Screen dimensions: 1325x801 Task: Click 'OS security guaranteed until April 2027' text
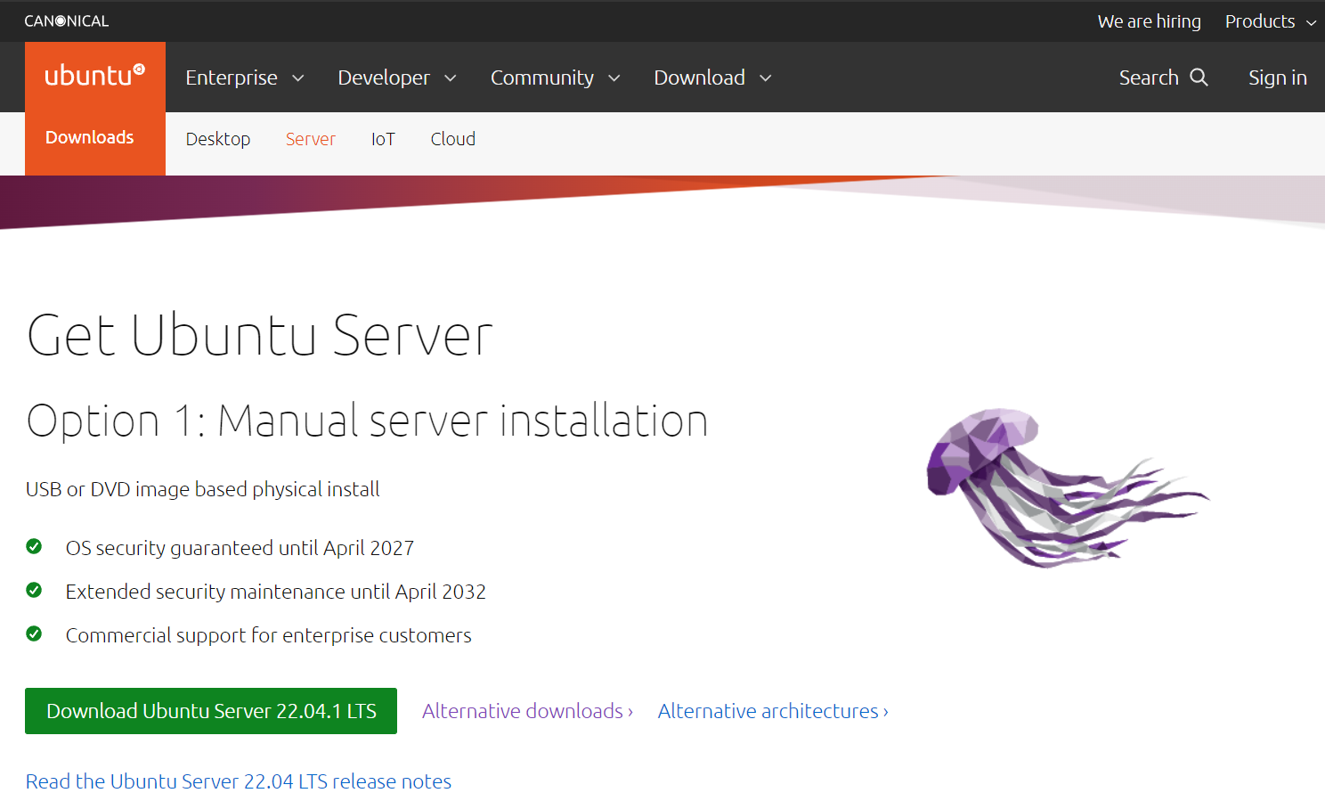[240, 548]
